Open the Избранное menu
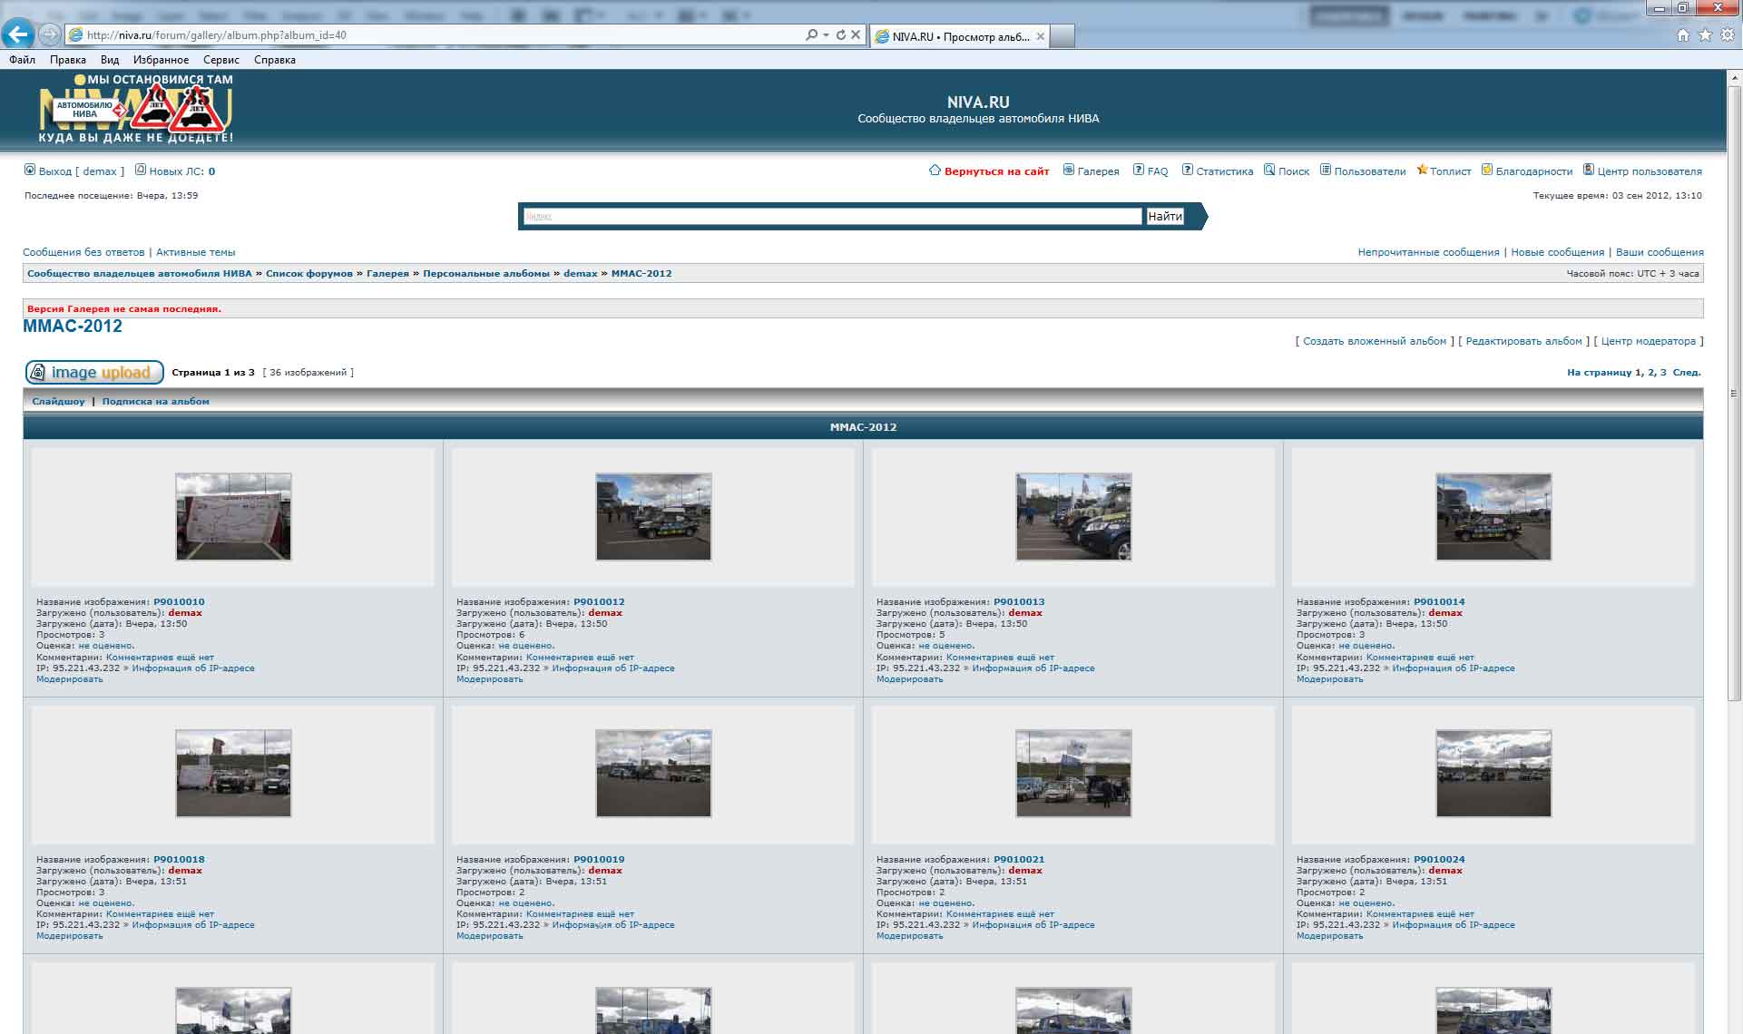This screenshot has width=1743, height=1034. (161, 60)
